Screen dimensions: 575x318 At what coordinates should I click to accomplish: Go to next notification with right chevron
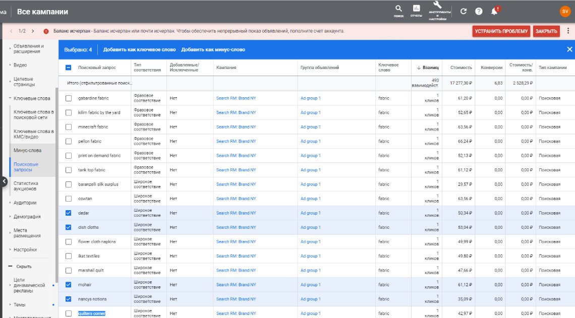[x=33, y=31]
